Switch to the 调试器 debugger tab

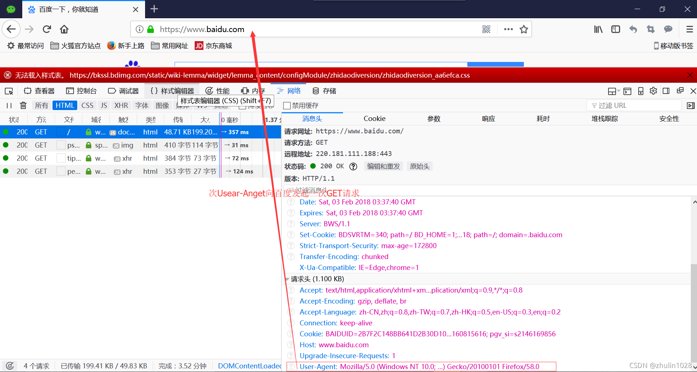coord(124,91)
